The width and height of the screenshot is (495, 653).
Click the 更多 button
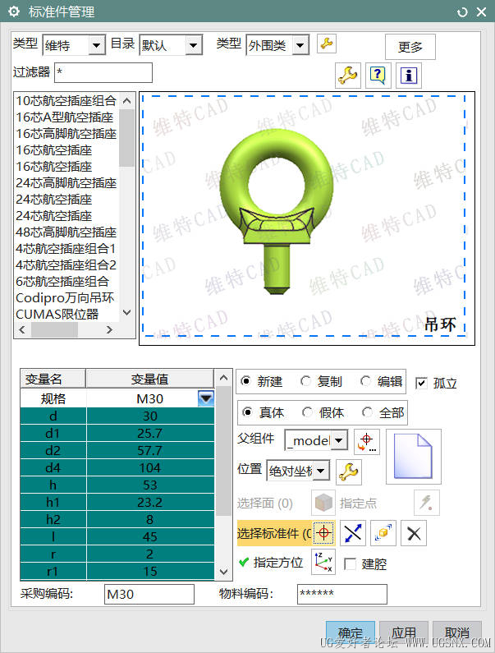(x=410, y=47)
